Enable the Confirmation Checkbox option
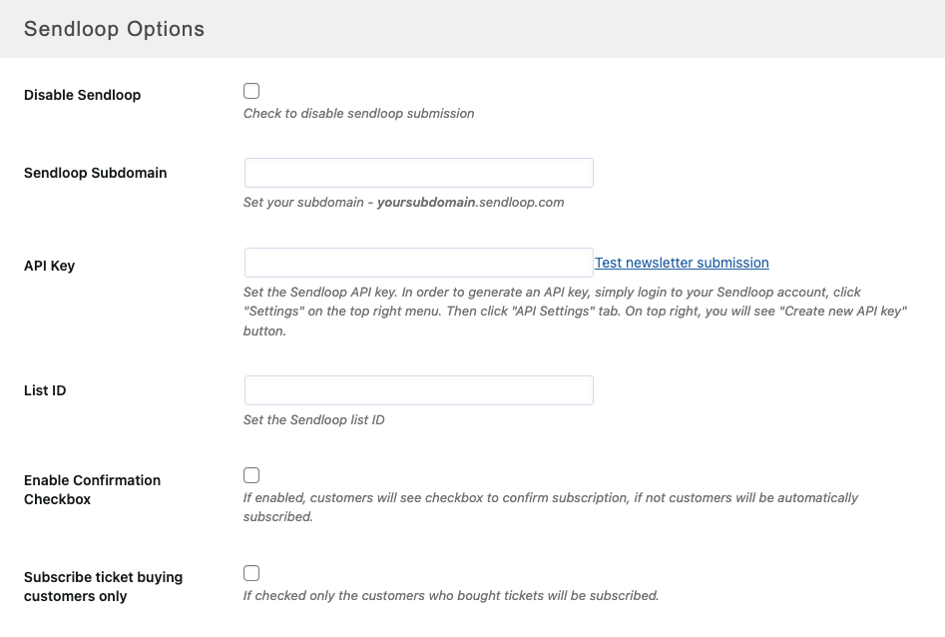The width and height of the screenshot is (945, 637). (251, 475)
